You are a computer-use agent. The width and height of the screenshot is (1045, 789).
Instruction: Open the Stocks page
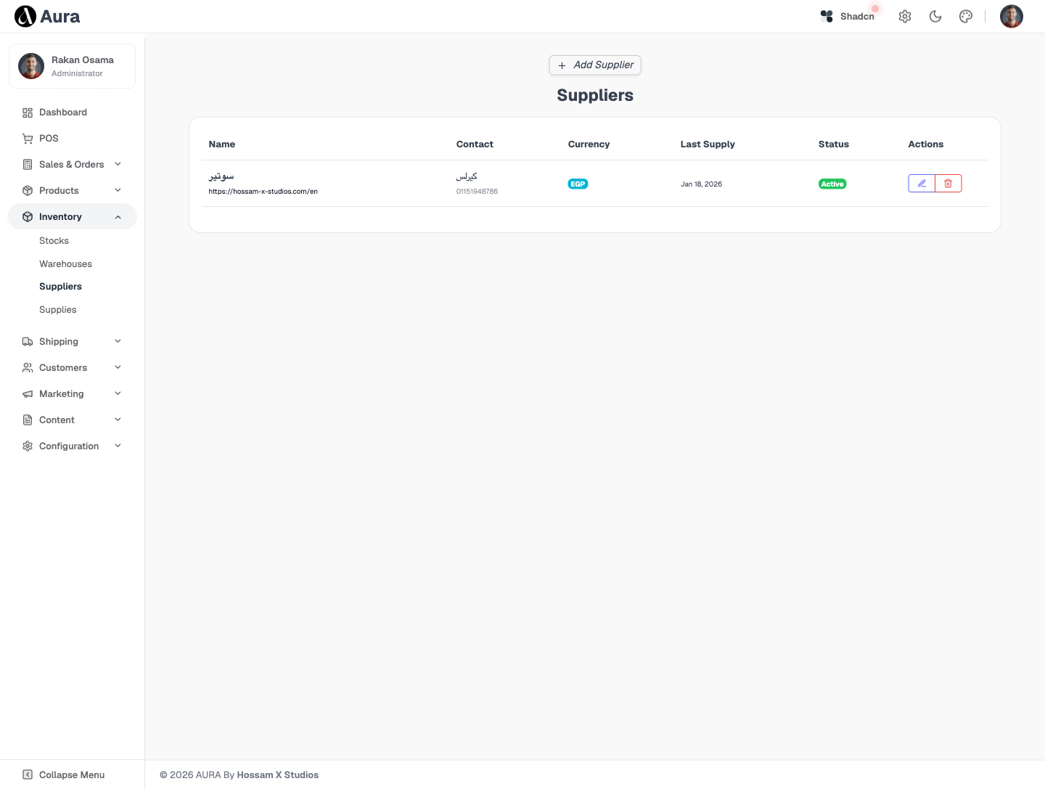coord(54,241)
